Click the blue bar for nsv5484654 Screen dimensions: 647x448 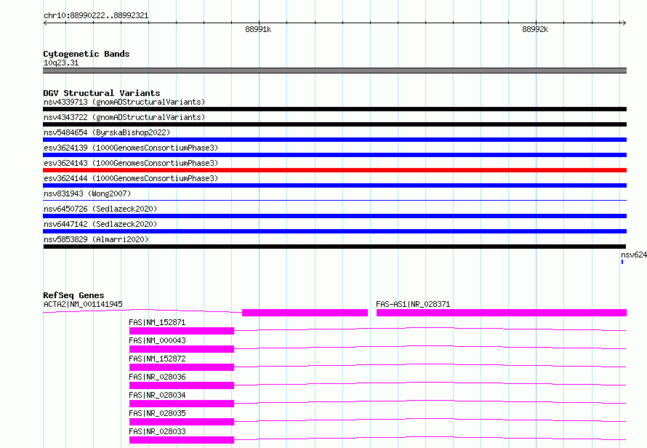pyautogui.click(x=334, y=140)
